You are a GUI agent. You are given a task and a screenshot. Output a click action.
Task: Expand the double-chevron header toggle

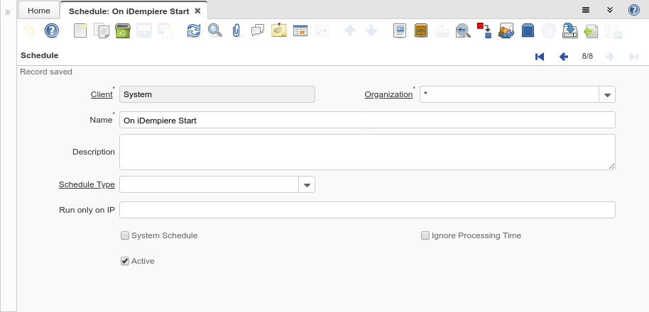pyautogui.click(x=610, y=10)
